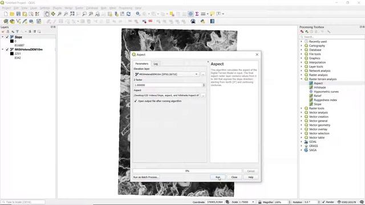Image resolution: width=365 pixels, height=205 pixels.
Task: Collapse the Raster terrain analysis group
Action: [x=302, y=79]
